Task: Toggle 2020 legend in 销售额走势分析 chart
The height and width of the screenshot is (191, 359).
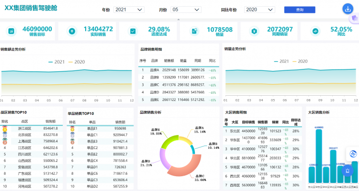Action: (x=77, y=62)
